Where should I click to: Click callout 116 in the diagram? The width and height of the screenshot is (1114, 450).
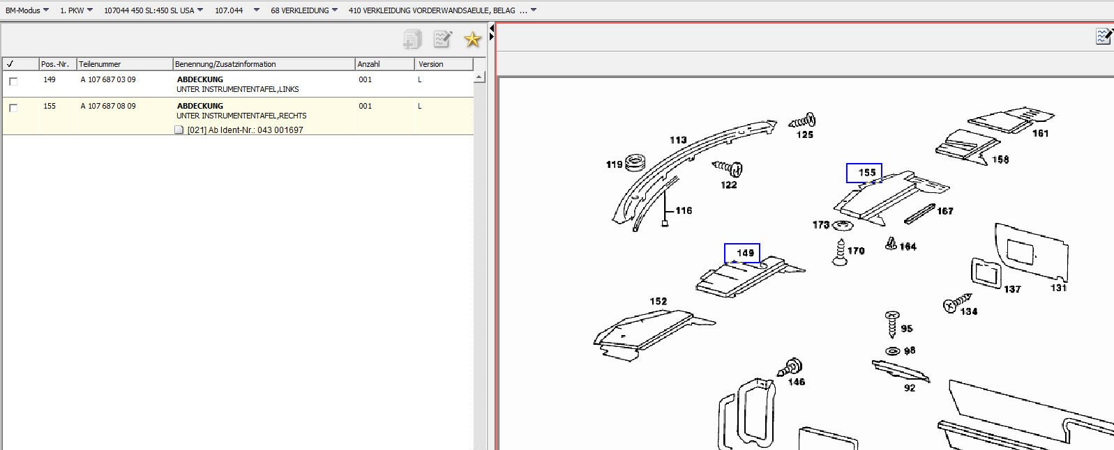click(684, 210)
